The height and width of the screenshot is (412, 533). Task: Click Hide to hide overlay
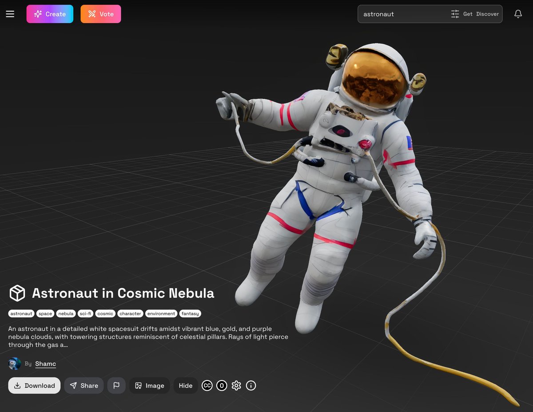click(186, 385)
